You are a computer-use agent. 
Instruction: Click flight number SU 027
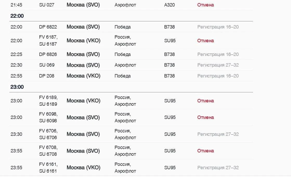[x=47, y=5]
